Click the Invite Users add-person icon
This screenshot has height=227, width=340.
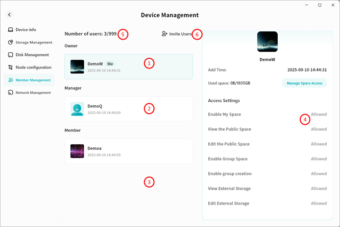tap(165, 34)
